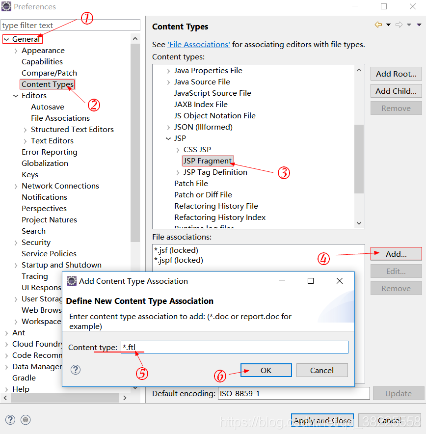Select Error Reporting preference page
The image size is (426, 434).
pyautogui.click(x=50, y=152)
